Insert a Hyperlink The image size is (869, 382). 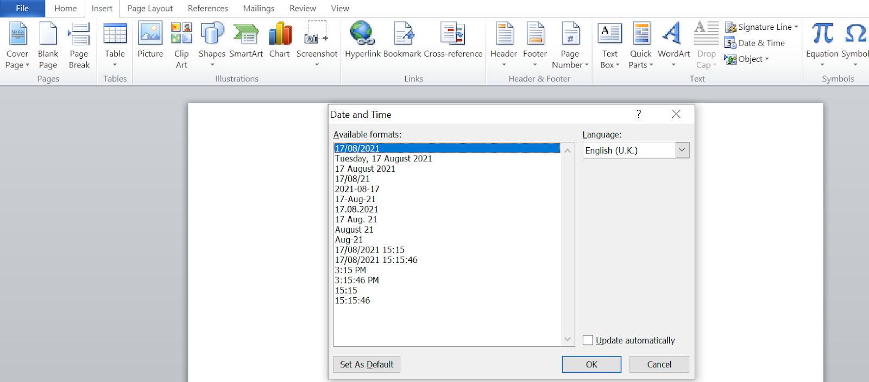pos(363,40)
